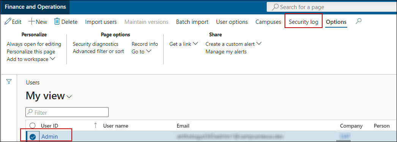Click the Import users menu item
The width and height of the screenshot is (397, 142).
click(x=101, y=22)
